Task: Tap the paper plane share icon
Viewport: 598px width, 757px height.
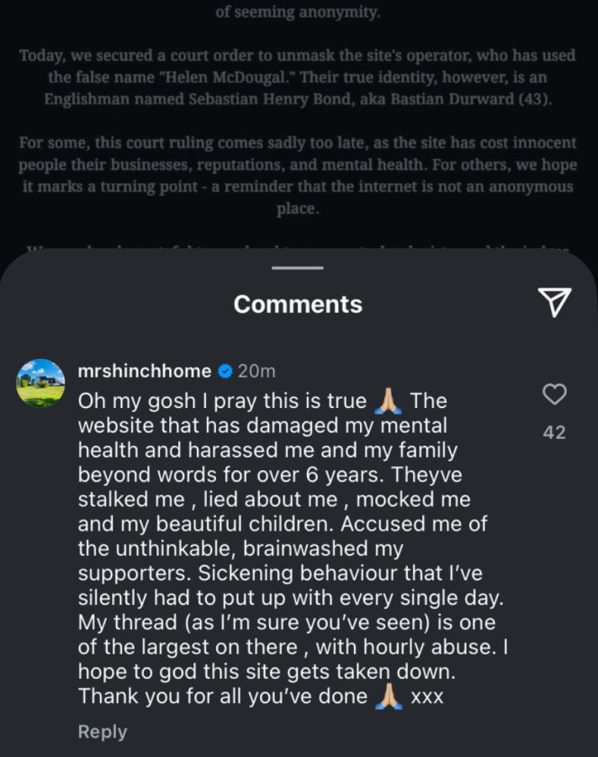Action: point(554,302)
